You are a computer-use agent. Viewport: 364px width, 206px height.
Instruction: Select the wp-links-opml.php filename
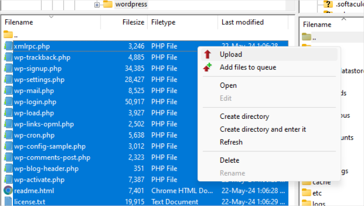click(x=44, y=124)
